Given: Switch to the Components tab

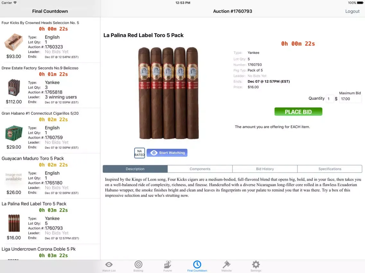Looking at the screenshot, I should [200, 169].
